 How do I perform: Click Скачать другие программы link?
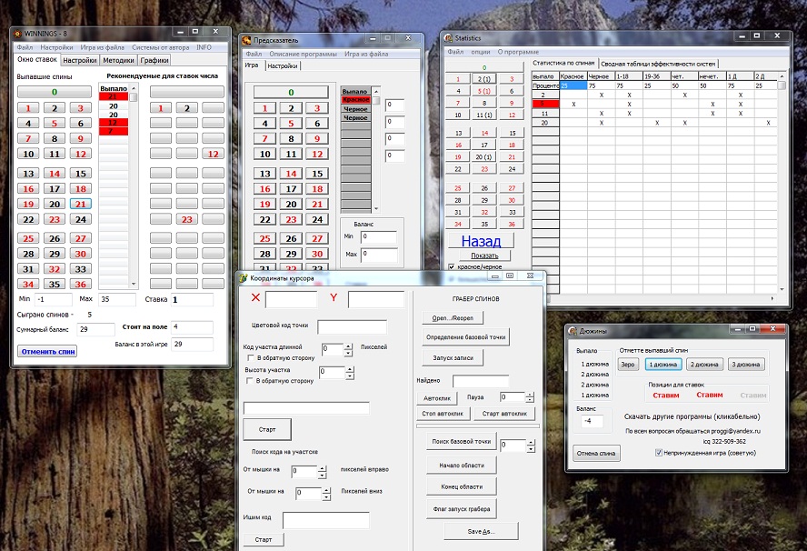(x=692, y=416)
